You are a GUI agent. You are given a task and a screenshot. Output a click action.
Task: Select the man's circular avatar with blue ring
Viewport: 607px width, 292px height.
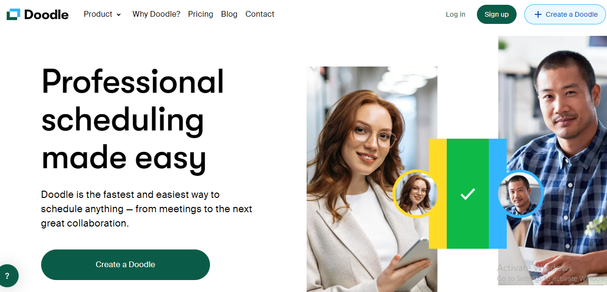519,194
